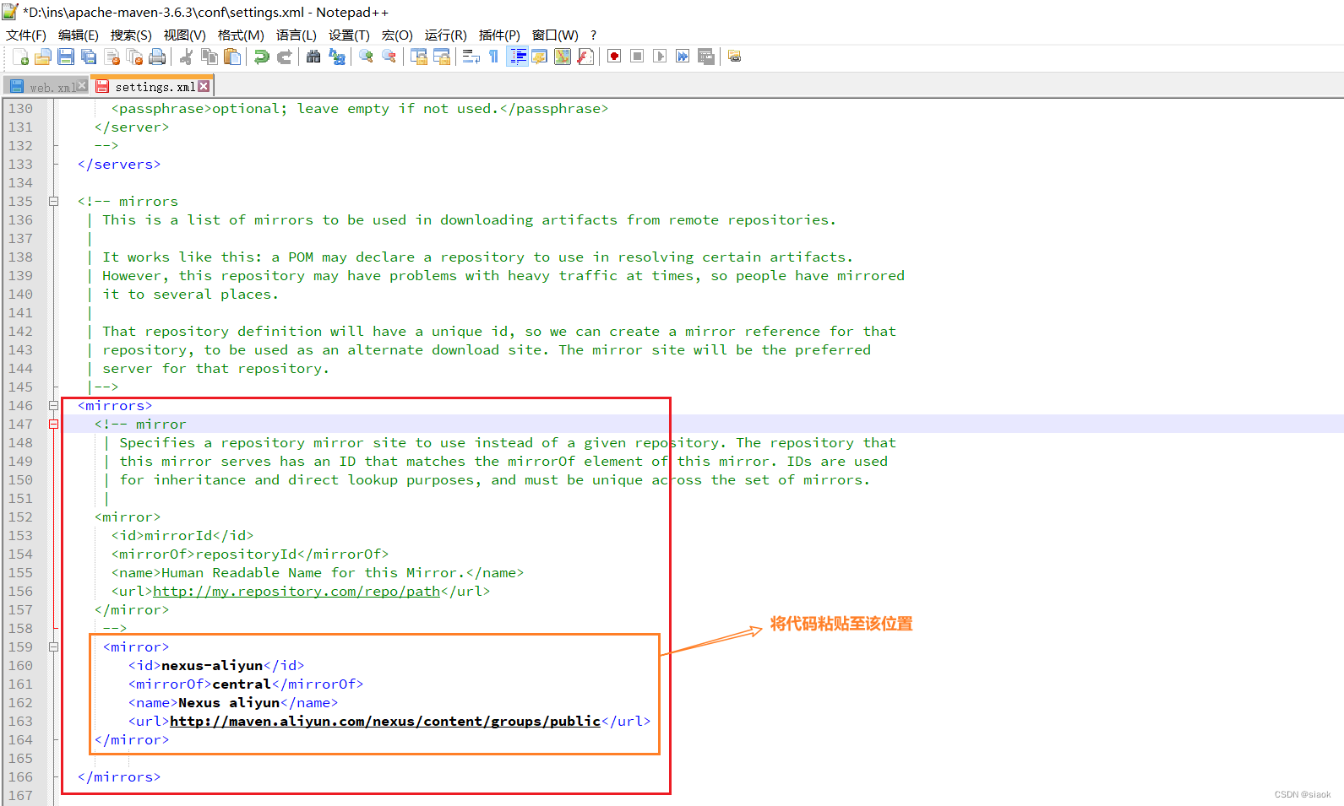The height and width of the screenshot is (806, 1344).
Task: Open the Document Map toolbar icon
Action: click(562, 57)
